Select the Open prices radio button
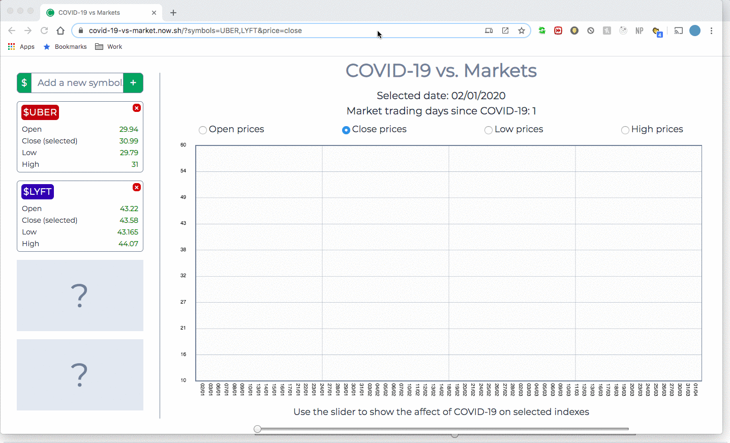730x443 pixels. (x=202, y=130)
